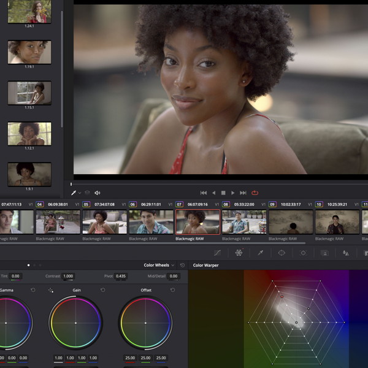Image resolution: width=368 pixels, height=368 pixels.
Task: Select gallery still 1.19.1
Action: (x=29, y=52)
